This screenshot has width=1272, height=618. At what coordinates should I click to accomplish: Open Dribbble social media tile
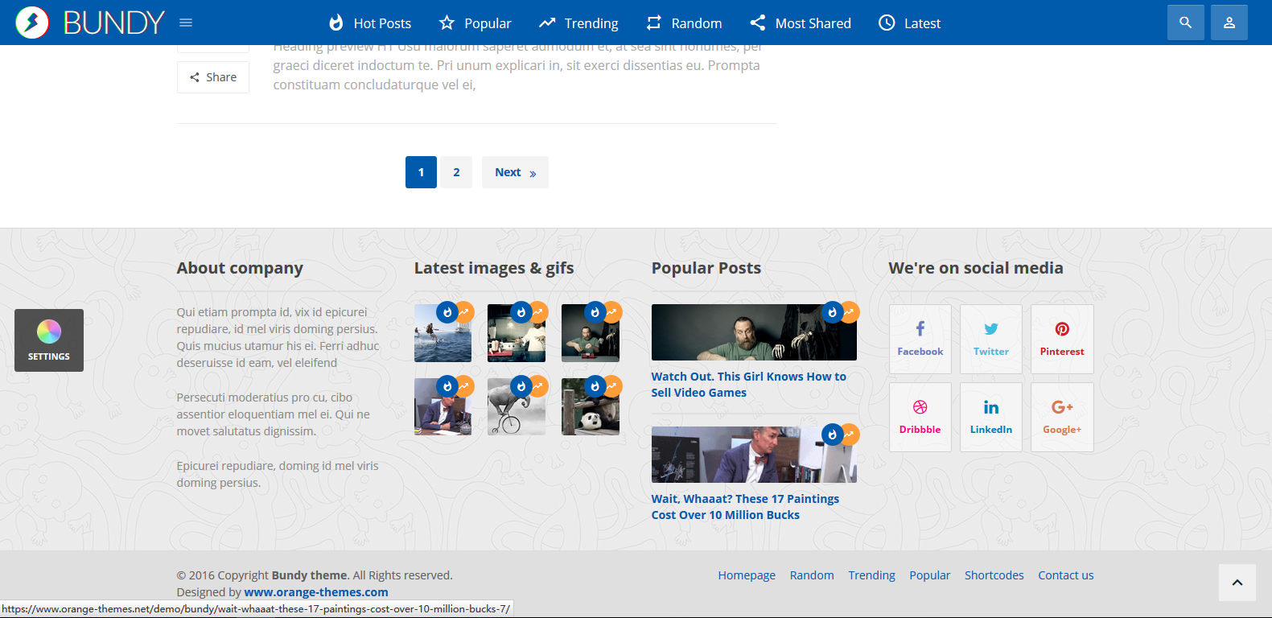coord(920,417)
